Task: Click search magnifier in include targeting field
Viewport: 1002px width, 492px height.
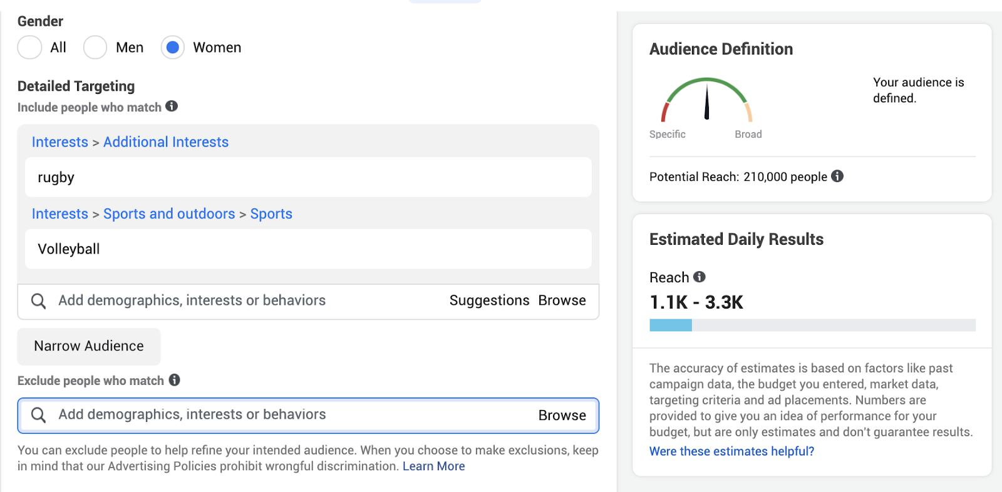Action: (38, 301)
